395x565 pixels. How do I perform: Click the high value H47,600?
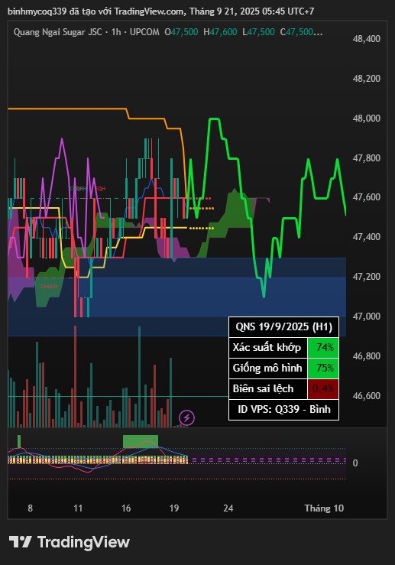[220, 32]
